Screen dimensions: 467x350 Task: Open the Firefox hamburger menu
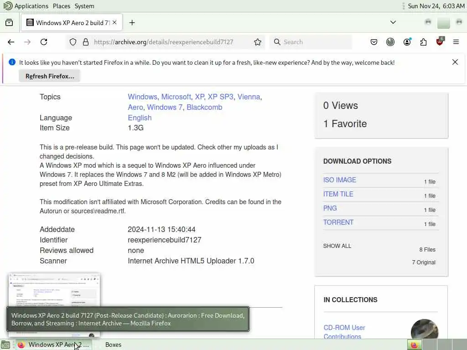point(456,42)
